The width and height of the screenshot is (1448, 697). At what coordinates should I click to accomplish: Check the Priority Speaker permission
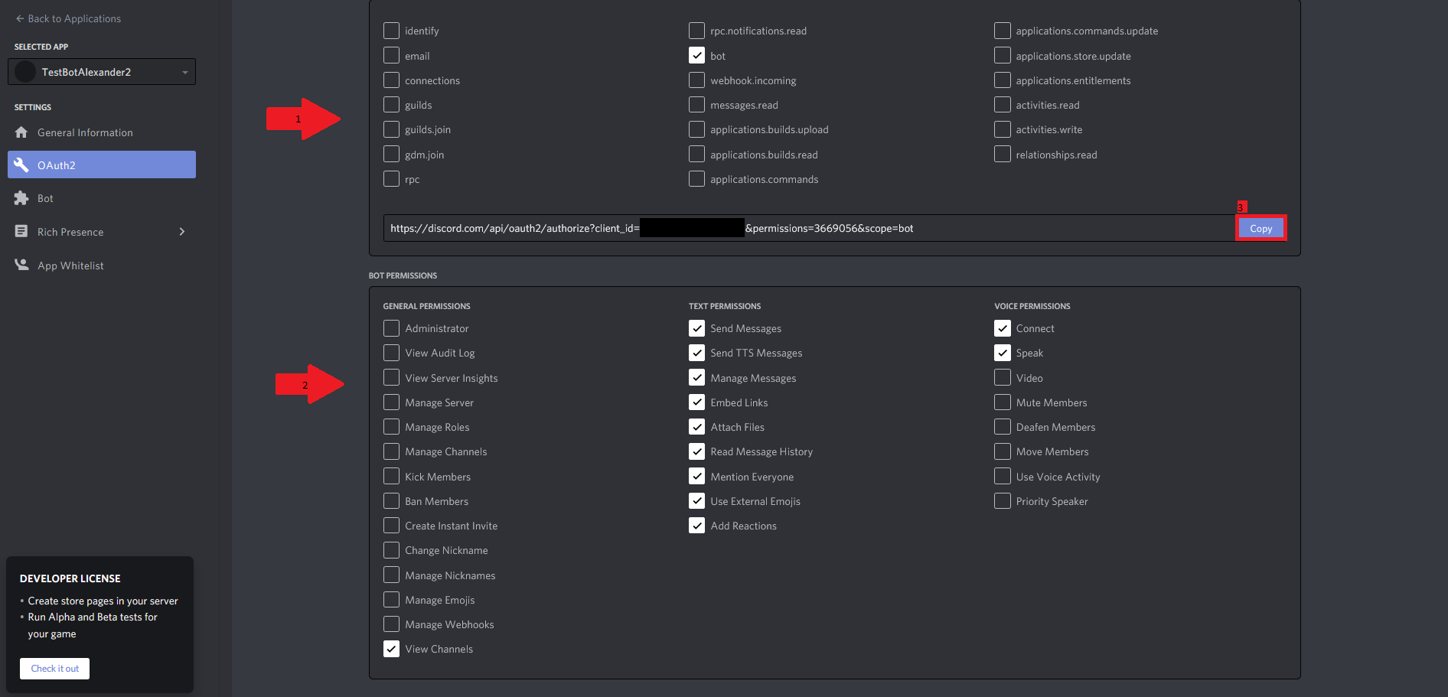pyautogui.click(x=1002, y=500)
